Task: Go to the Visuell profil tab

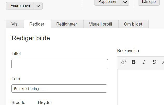Action: [101, 24]
